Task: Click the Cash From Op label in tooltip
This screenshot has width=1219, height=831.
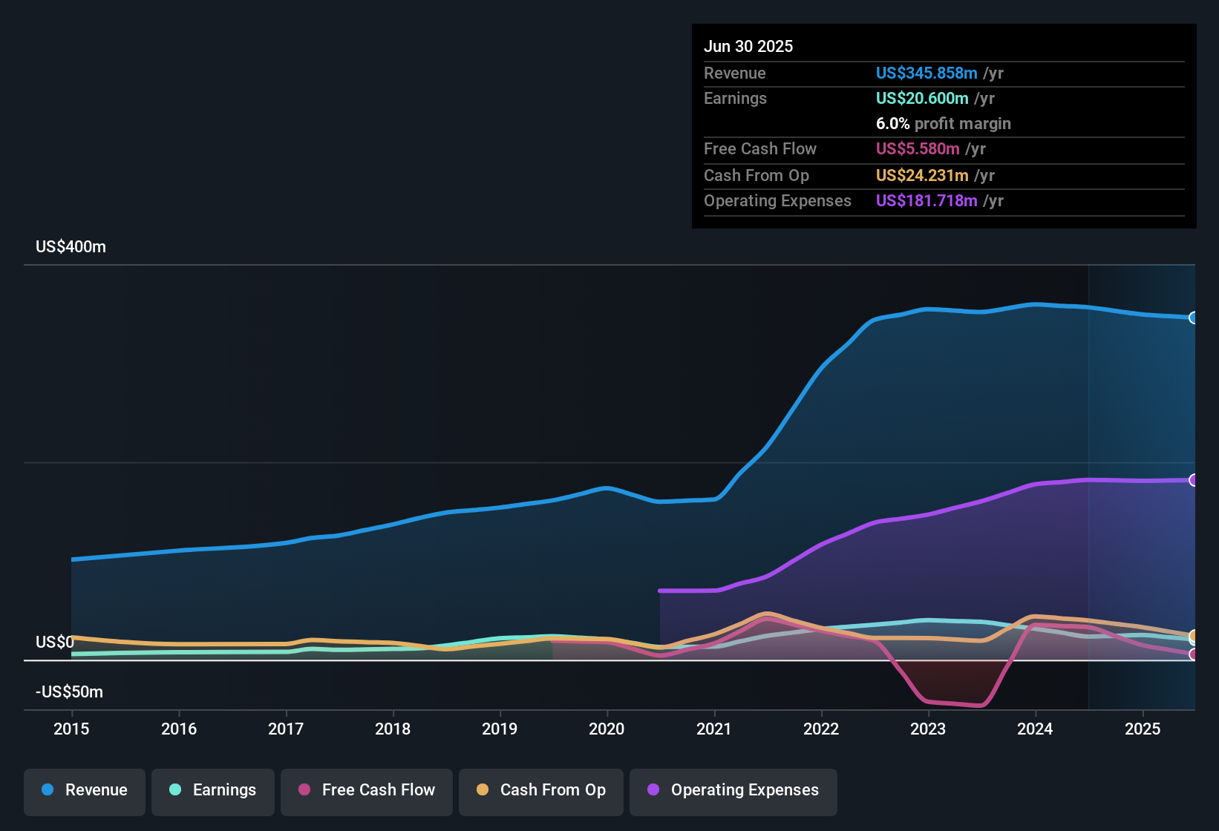Action: click(756, 175)
